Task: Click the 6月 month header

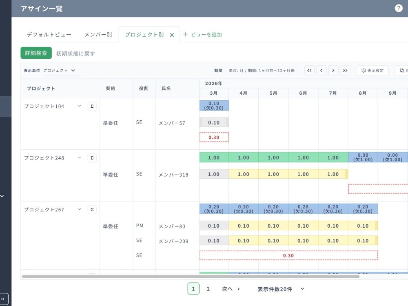Action: coord(303,93)
